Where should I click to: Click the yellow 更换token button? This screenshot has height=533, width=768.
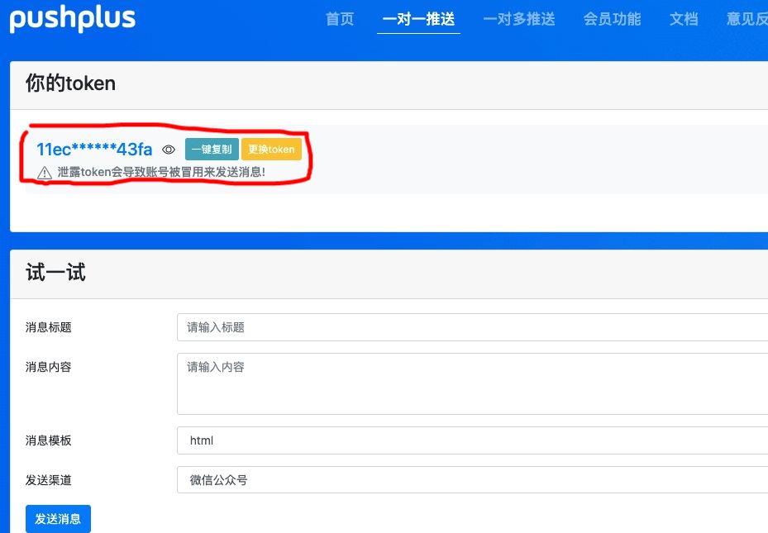271,150
